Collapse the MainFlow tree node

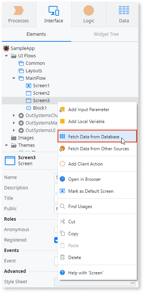(14, 78)
